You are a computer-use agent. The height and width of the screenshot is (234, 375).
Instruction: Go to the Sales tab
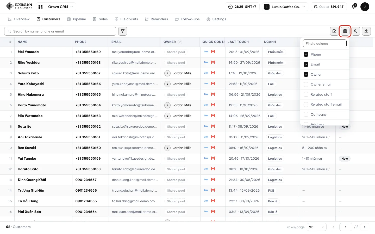point(100,19)
